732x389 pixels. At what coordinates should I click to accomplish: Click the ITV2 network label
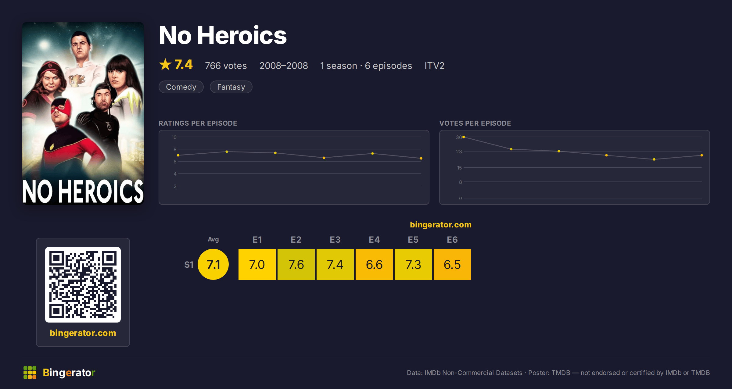click(x=434, y=66)
